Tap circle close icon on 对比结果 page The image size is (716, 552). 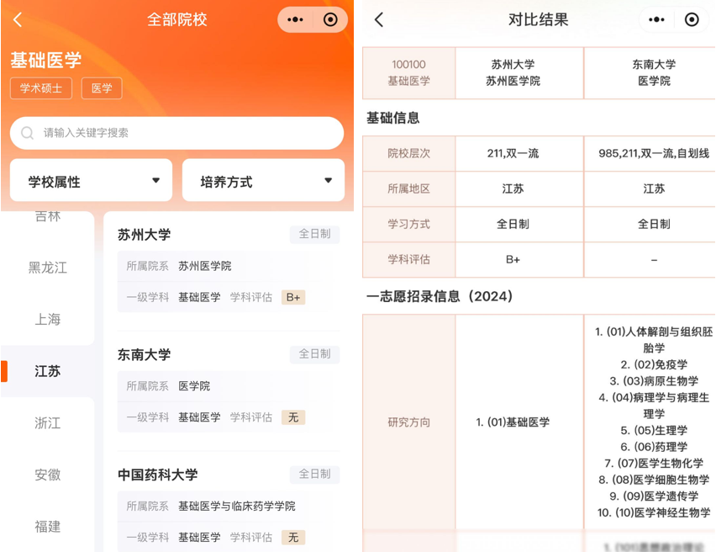coord(692,20)
